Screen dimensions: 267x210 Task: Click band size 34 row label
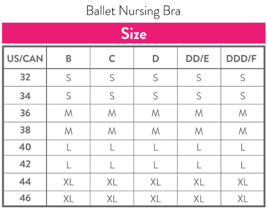tap(25, 96)
